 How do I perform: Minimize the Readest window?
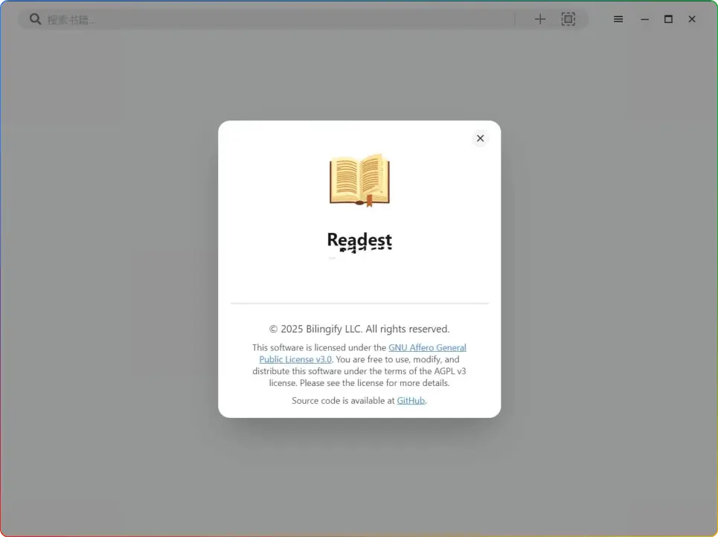pyautogui.click(x=645, y=19)
